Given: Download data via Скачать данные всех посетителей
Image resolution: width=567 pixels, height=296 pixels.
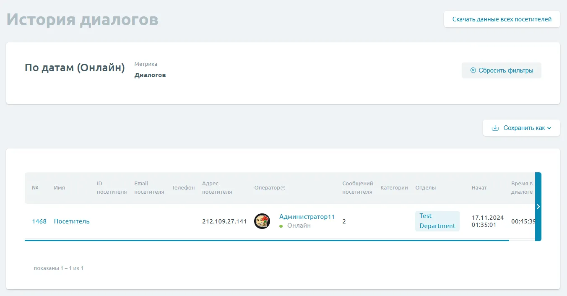Looking at the screenshot, I should pyautogui.click(x=502, y=19).
